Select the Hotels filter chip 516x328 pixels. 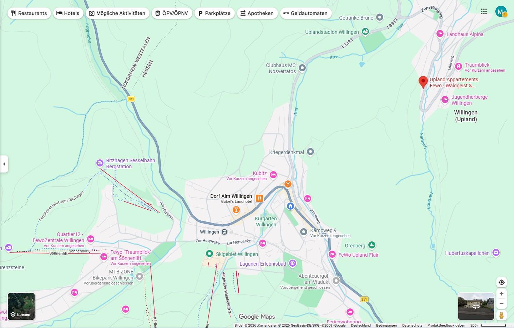click(x=68, y=13)
